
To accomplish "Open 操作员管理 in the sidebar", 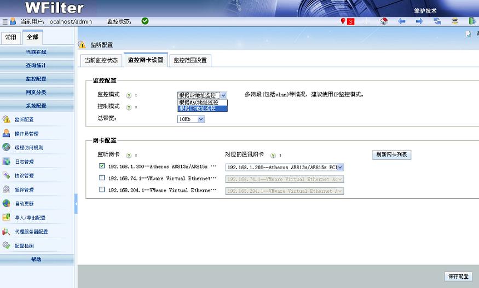I will pos(26,134).
